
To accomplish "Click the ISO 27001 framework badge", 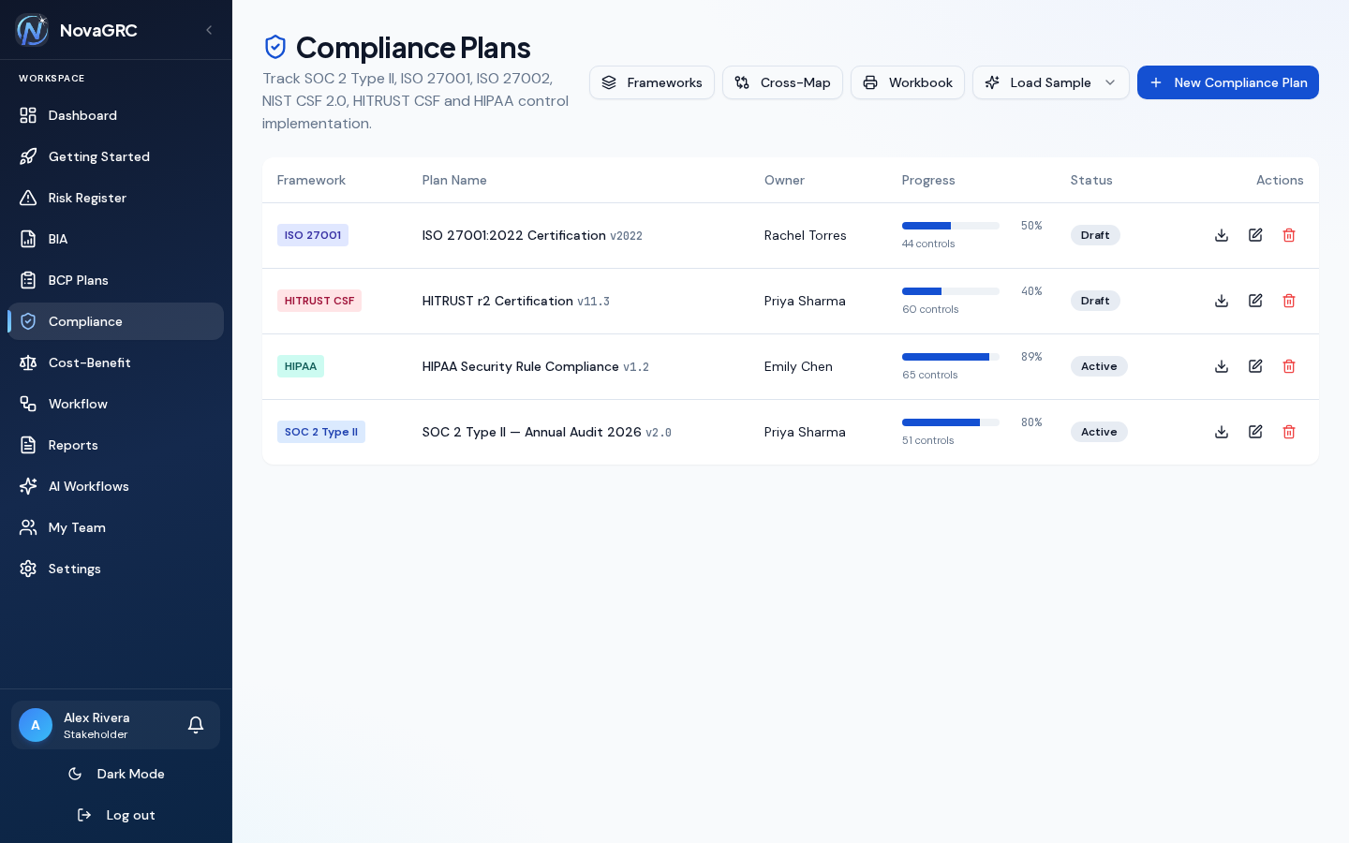I will tap(313, 235).
